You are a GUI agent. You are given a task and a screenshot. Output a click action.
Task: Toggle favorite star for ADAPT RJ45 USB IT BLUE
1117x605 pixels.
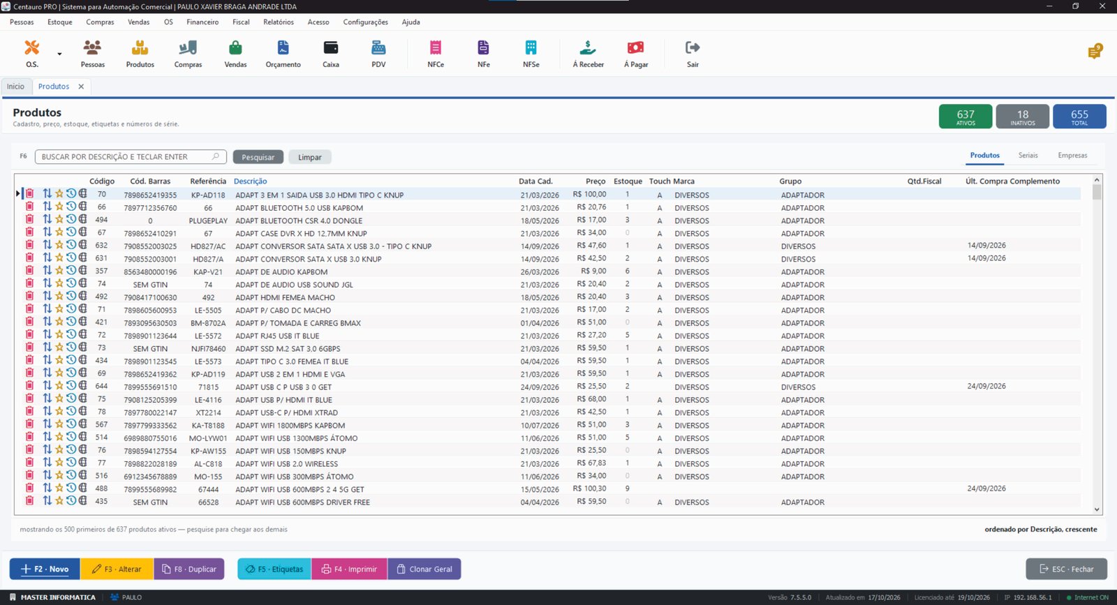click(x=59, y=335)
